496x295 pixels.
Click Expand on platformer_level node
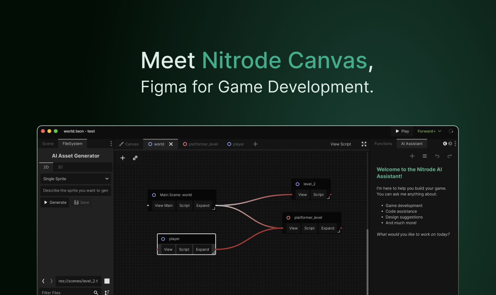(x=328, y=228)
